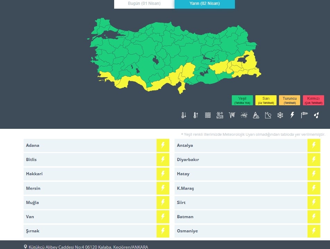Click the thunderstorm icon next to Antalya
Screen dimensions: 330x249
pyautogui.click(x=314, y=145)
